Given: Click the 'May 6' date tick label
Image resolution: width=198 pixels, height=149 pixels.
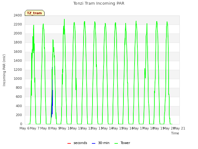Looking at the screenshot, I should (24, 128).
